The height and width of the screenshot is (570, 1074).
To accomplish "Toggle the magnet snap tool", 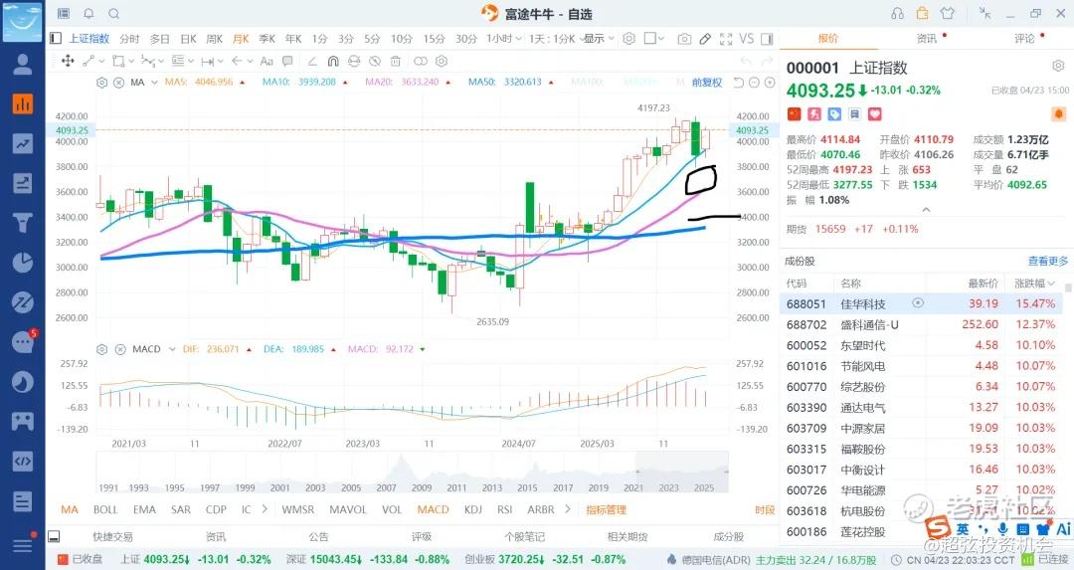I will (x=333, y=61).
